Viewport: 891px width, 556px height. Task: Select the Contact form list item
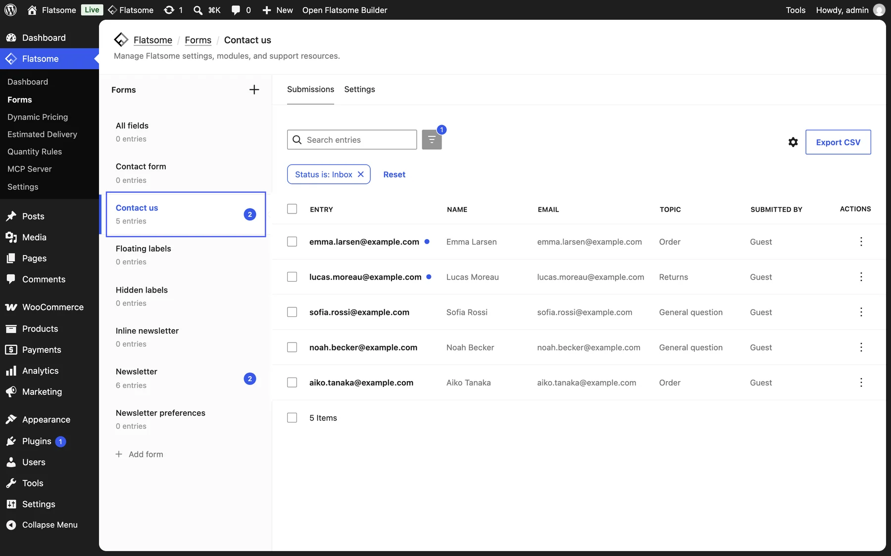(186, 173)
